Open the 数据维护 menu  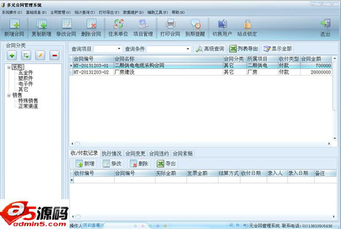(133, 13)
